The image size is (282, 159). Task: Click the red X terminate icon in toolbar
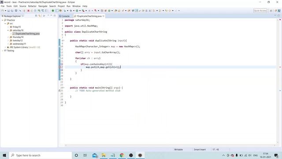[28, 11]
